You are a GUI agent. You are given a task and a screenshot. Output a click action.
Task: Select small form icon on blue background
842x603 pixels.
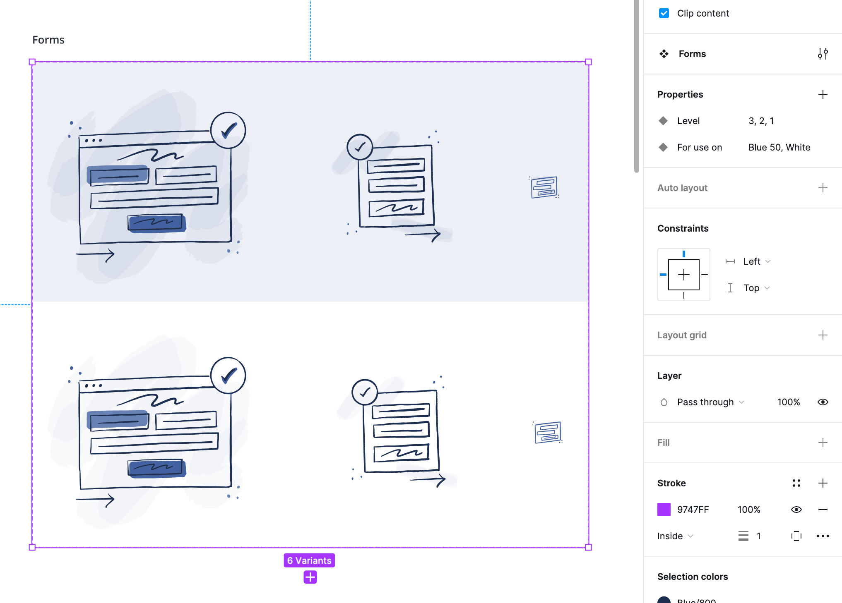pyautogui.click(x=544, y=187)
